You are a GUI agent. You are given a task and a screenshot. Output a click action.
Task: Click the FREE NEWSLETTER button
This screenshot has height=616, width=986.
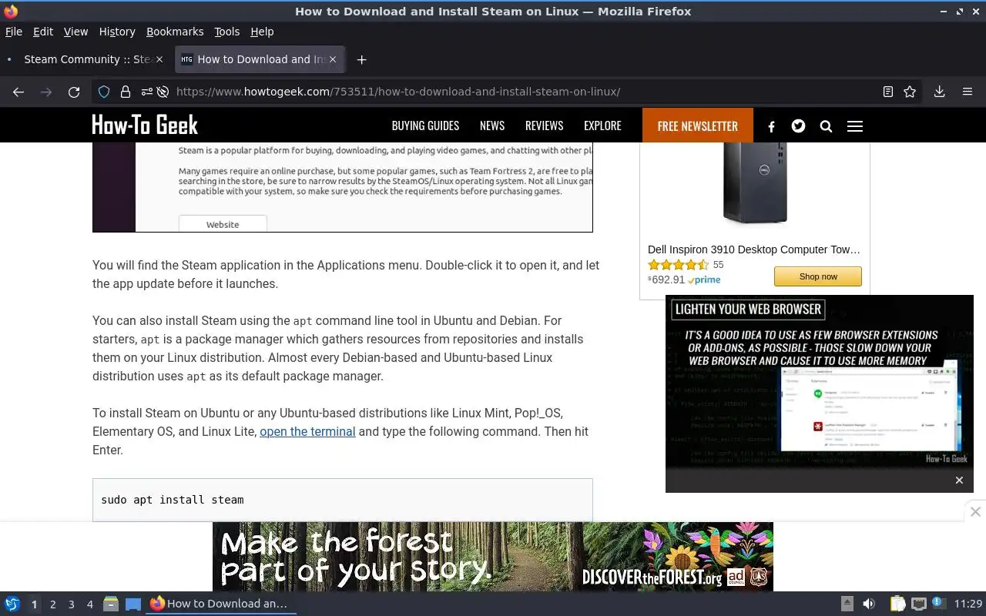pyautogui.click(x=697, y=126)
